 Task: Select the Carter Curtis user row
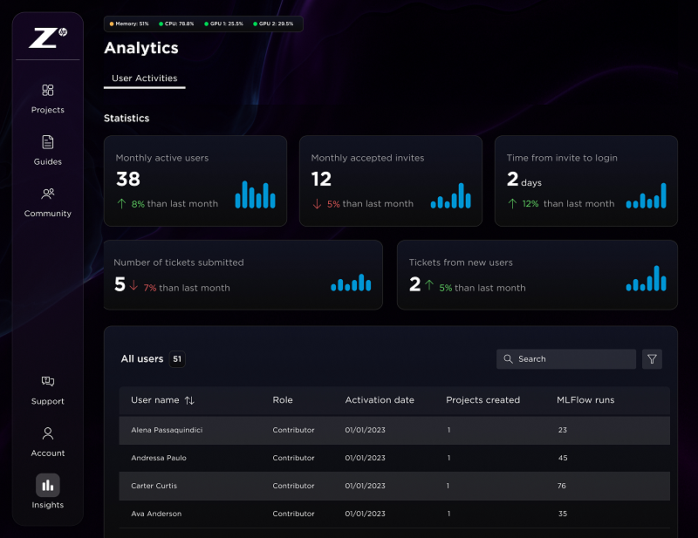point(394,486)
